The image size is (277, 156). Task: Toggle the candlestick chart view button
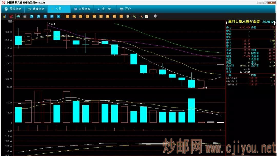pyautogui.click(x=18, y=16)
